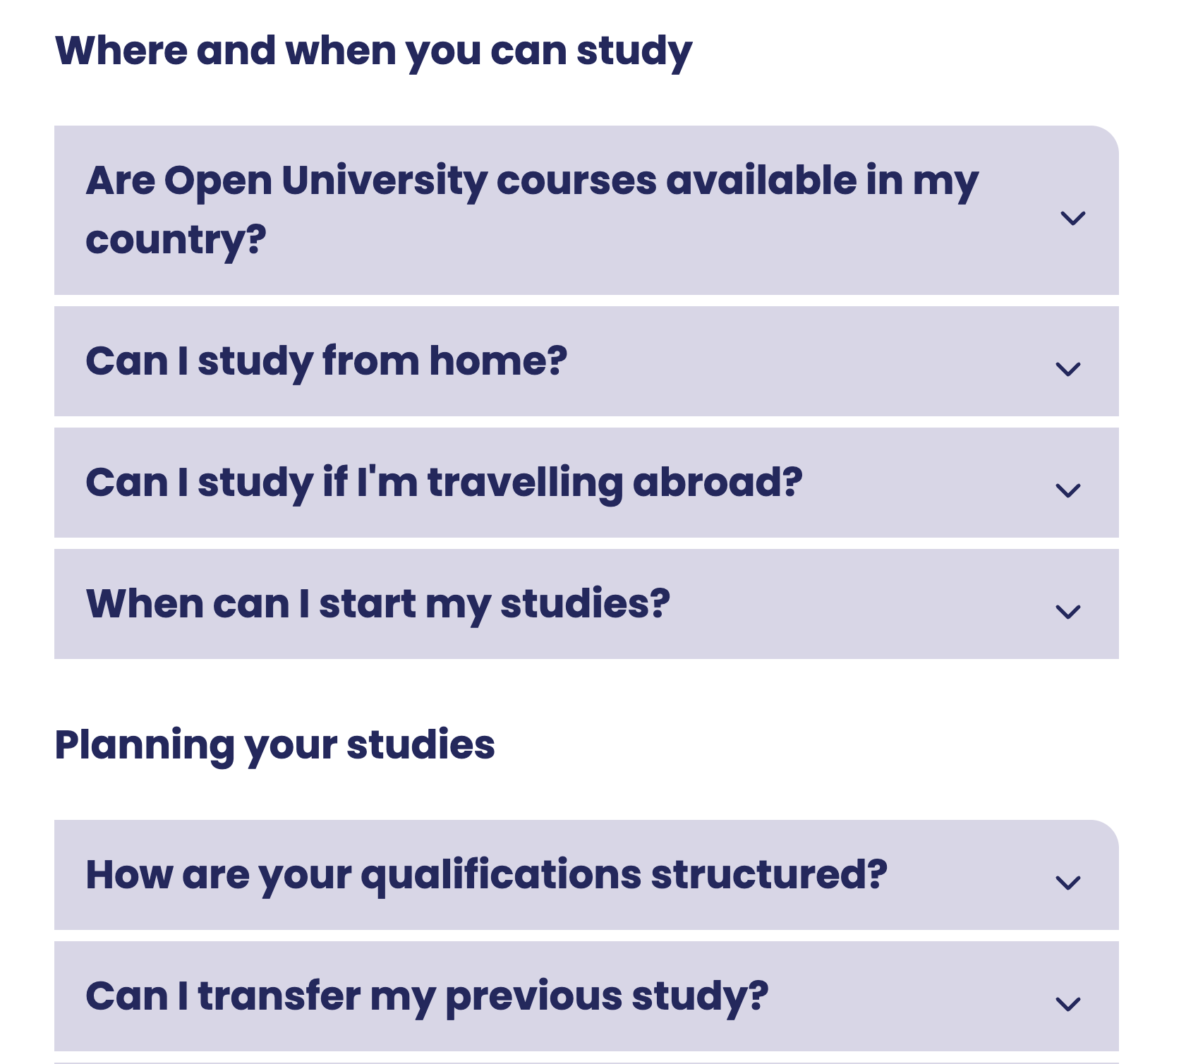Select the qualifications structure question text
The image size is (1198, 1064).
coord(487,875)
